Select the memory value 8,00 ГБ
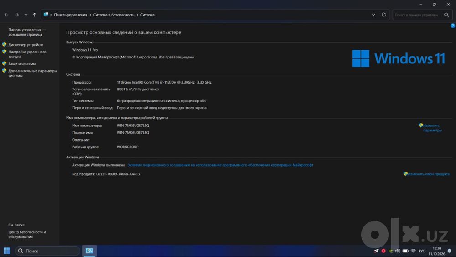This screenshot has height=257, width=456. [x=138, y=89]
